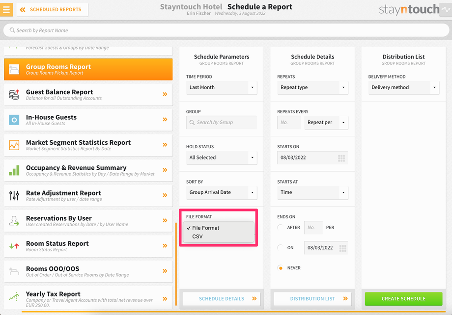Focus the Search by Report Name field
This screenshot has height=315, width=452.
(x=226, y=30)
